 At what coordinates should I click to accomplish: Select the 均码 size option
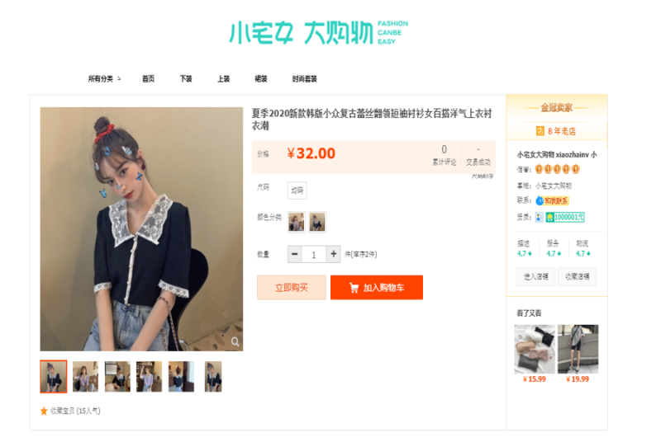pyautogui.click(x=297, y=190)
